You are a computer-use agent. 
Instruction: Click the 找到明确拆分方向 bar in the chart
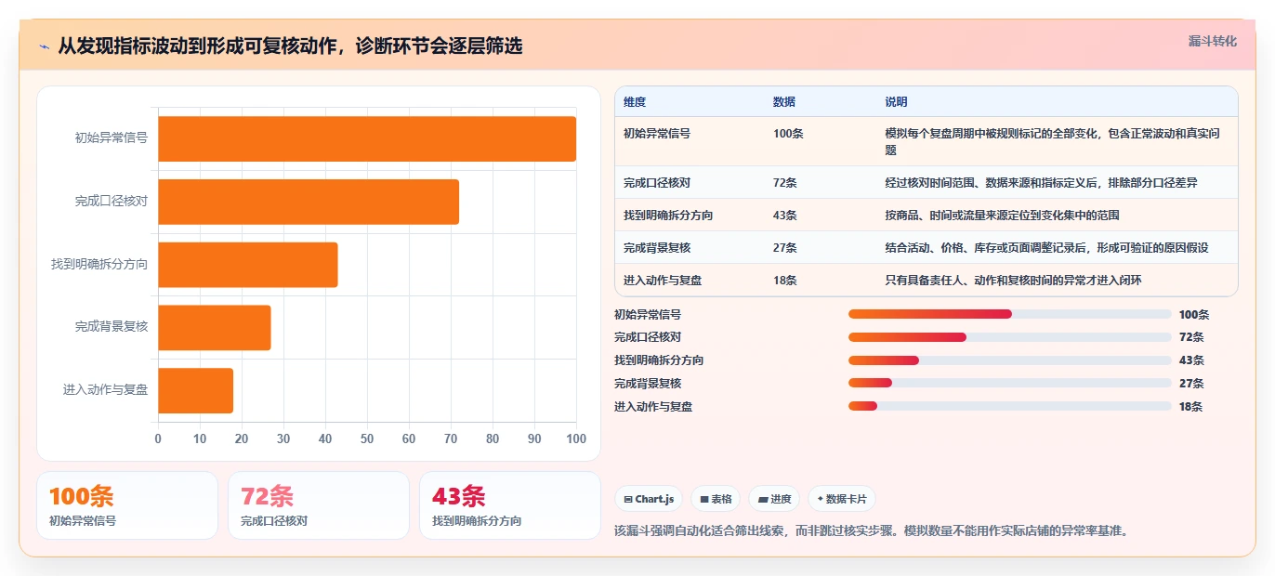click(248, 265)
